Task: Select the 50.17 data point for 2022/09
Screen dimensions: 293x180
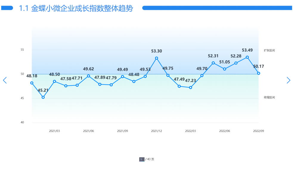Action: (259, 73)
